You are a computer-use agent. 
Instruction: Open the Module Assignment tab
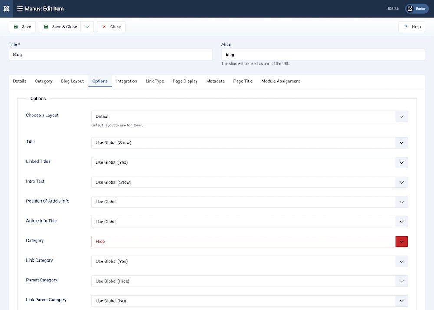(280, 81)
